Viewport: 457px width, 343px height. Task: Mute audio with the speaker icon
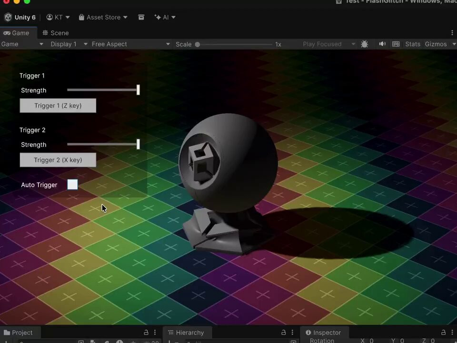pyautogui.click(x=382, y=44)
